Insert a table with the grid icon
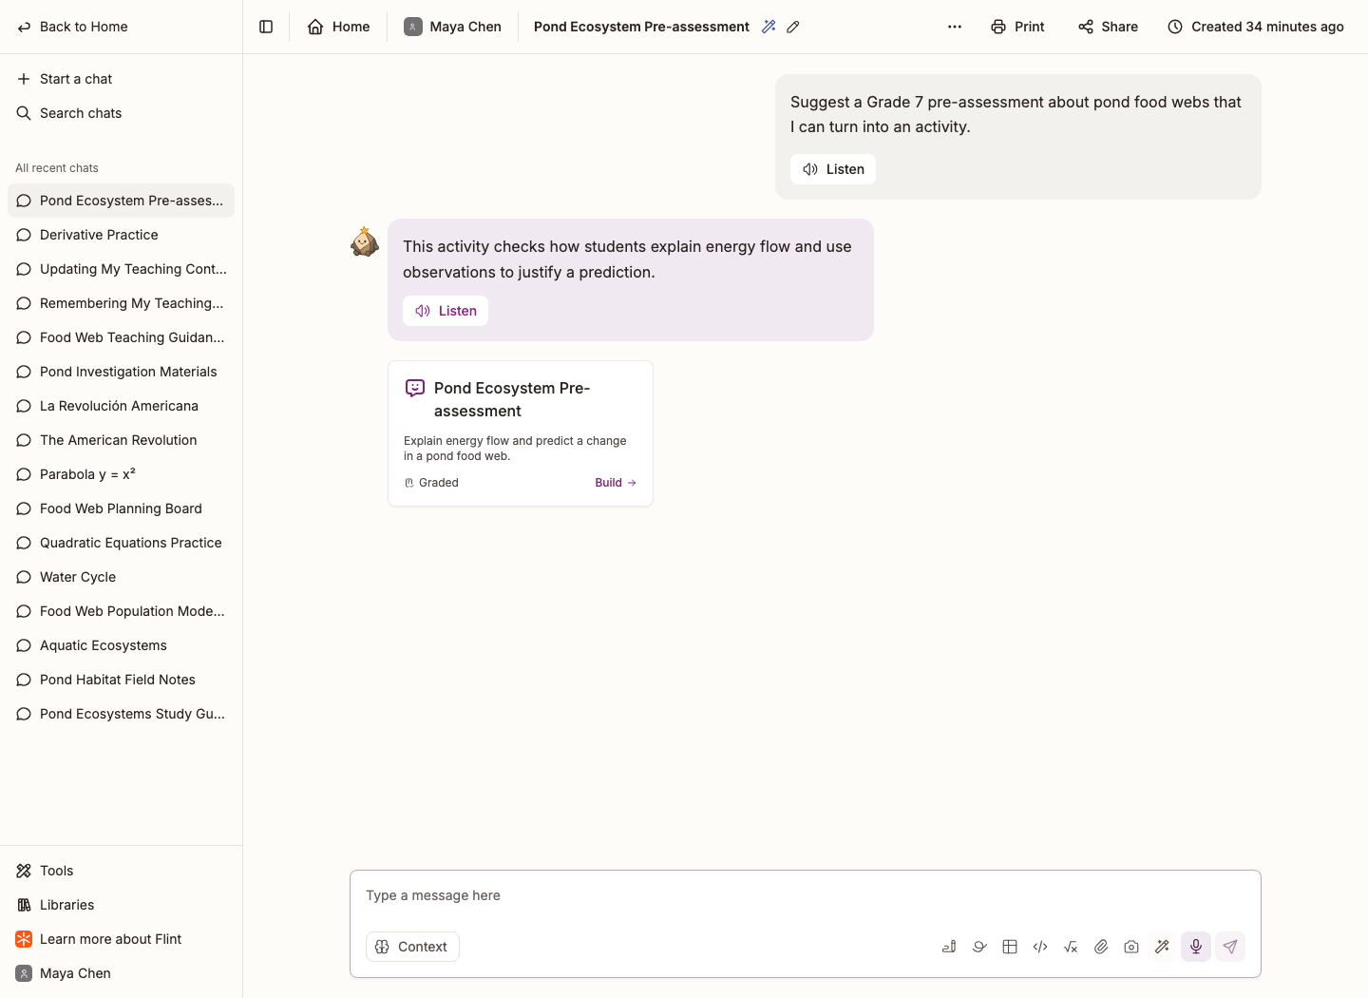This screenshot has height=998, width=1368. [1010, 947]
